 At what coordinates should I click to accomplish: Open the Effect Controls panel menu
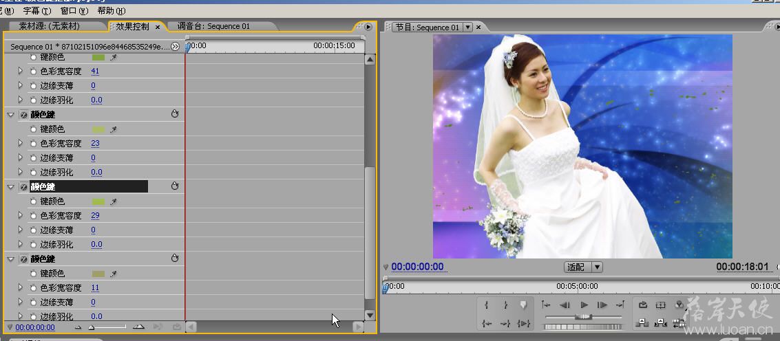(x=368, y=26)
